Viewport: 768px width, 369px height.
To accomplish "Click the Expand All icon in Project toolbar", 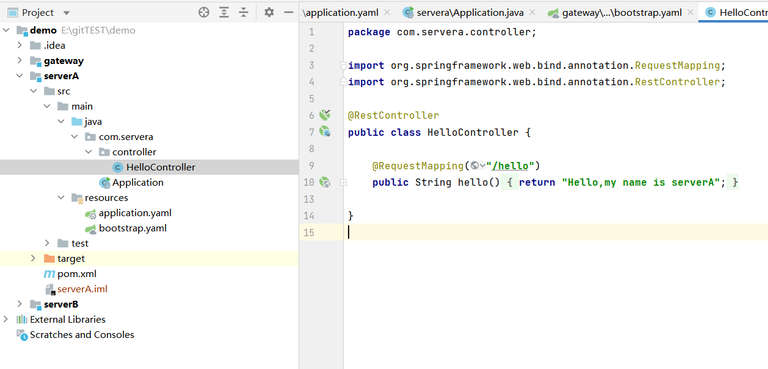I will point(224,12).
